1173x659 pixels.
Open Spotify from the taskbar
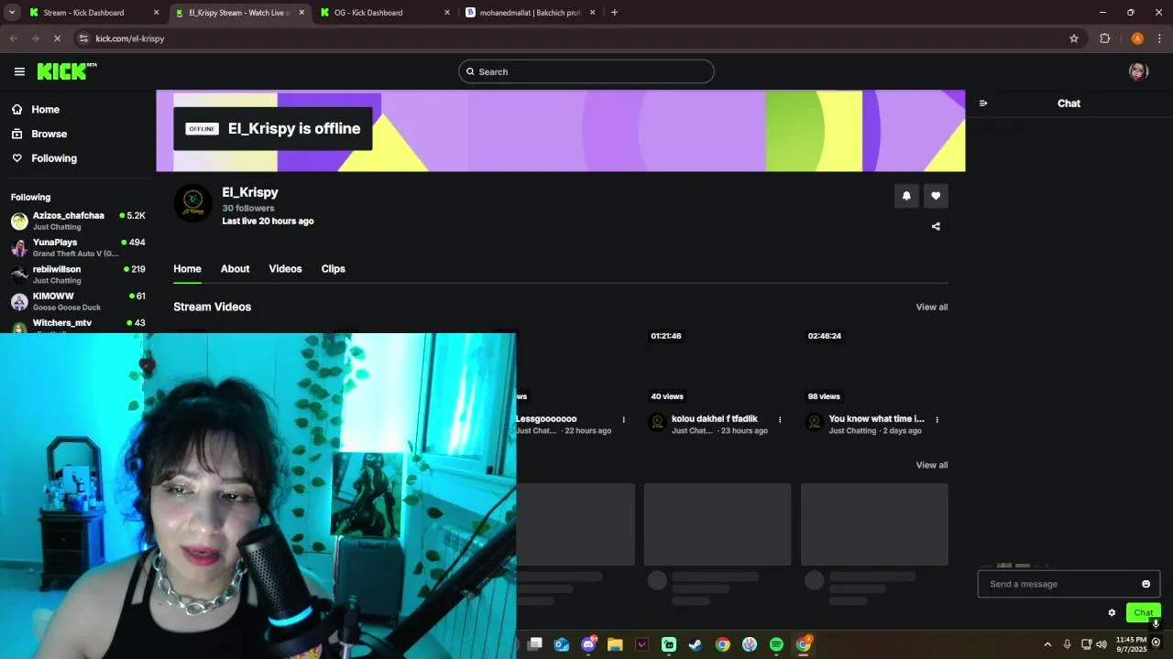pos(776,644)
